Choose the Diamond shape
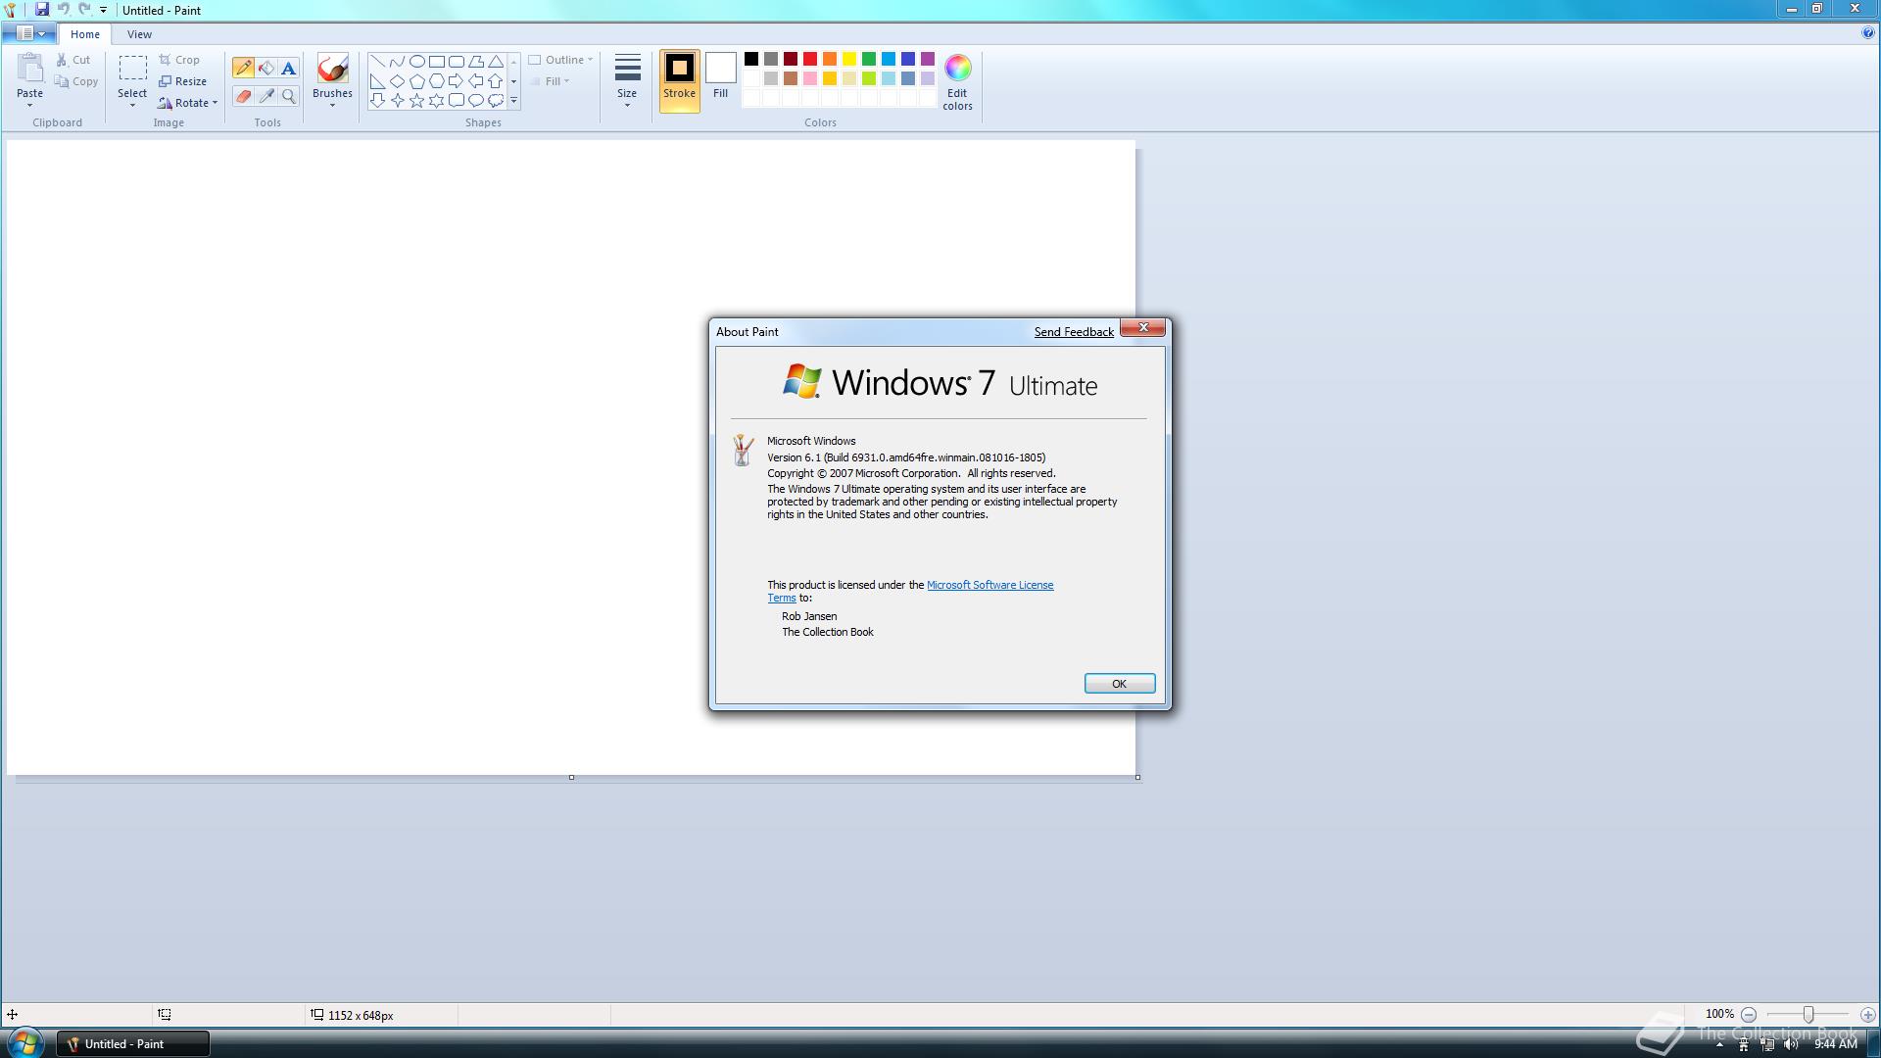 click(397, 81)
